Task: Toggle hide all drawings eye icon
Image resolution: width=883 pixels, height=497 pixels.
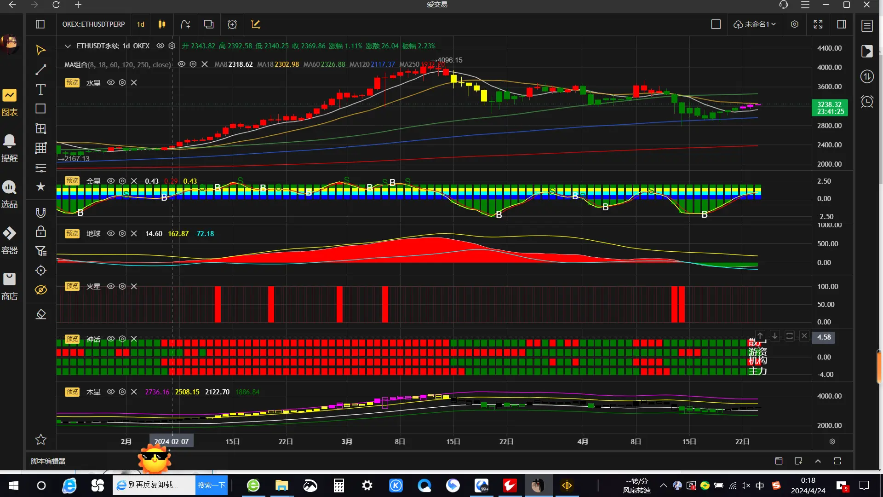Action: (x=40, y=290)
